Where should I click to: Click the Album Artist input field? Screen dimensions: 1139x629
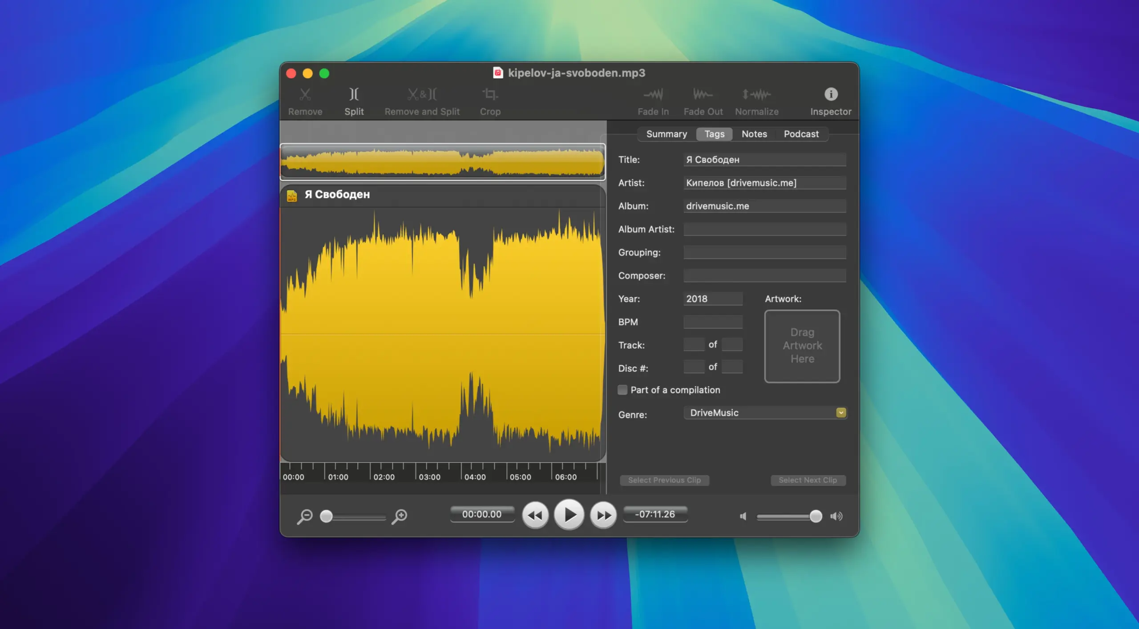(764, 229)
